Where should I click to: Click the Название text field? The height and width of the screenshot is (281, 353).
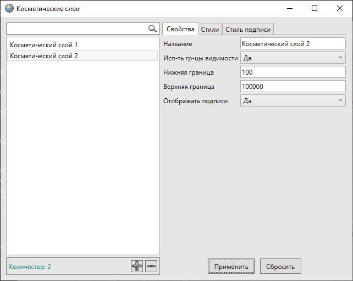coord(293,43)
